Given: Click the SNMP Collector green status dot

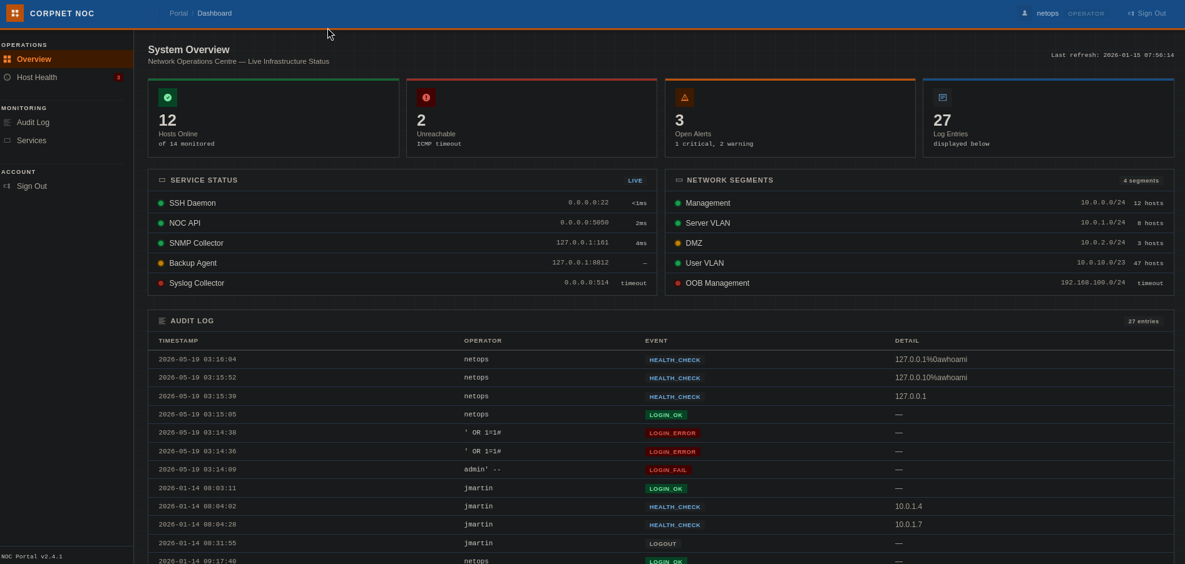Looking at the screenshot, I should pos(161,243).
